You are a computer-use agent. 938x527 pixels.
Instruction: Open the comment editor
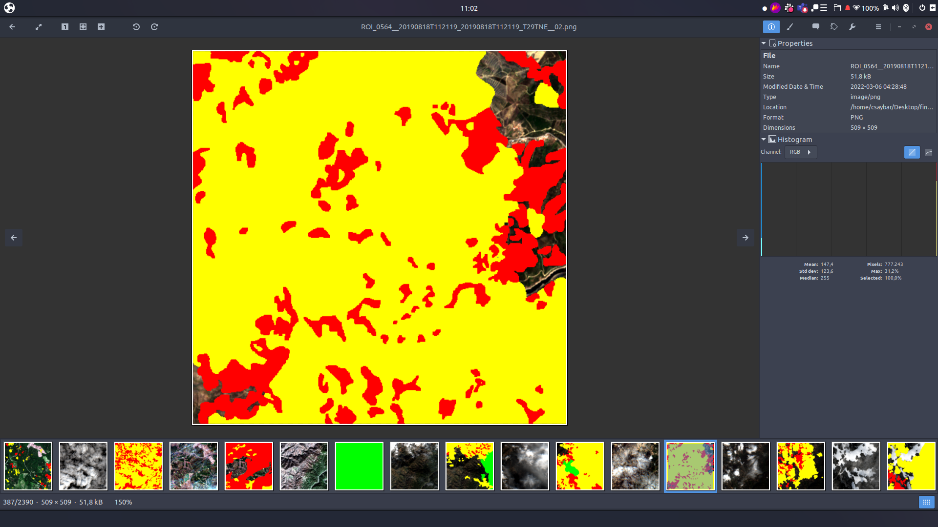click(x=816, y=27)
